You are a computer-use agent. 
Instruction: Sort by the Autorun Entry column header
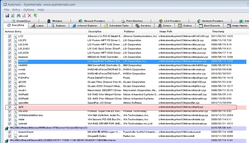(45, 31)
